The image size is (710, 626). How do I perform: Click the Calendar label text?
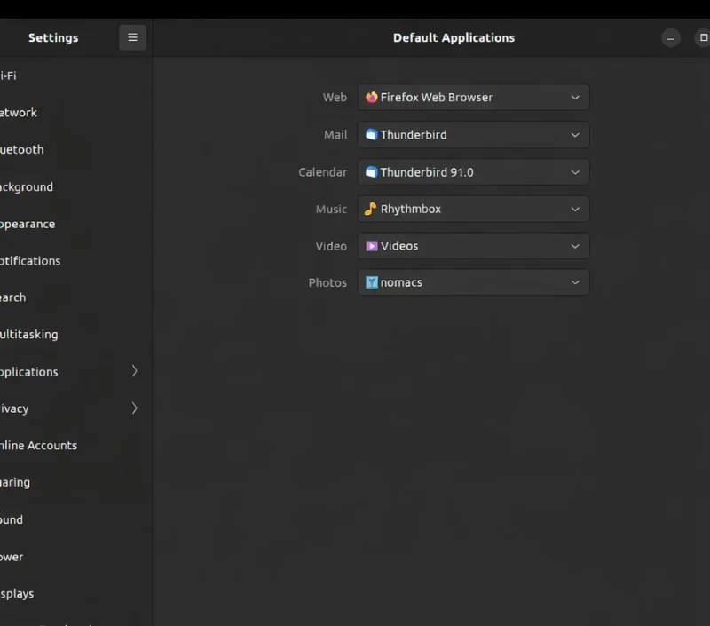point(322,172)
